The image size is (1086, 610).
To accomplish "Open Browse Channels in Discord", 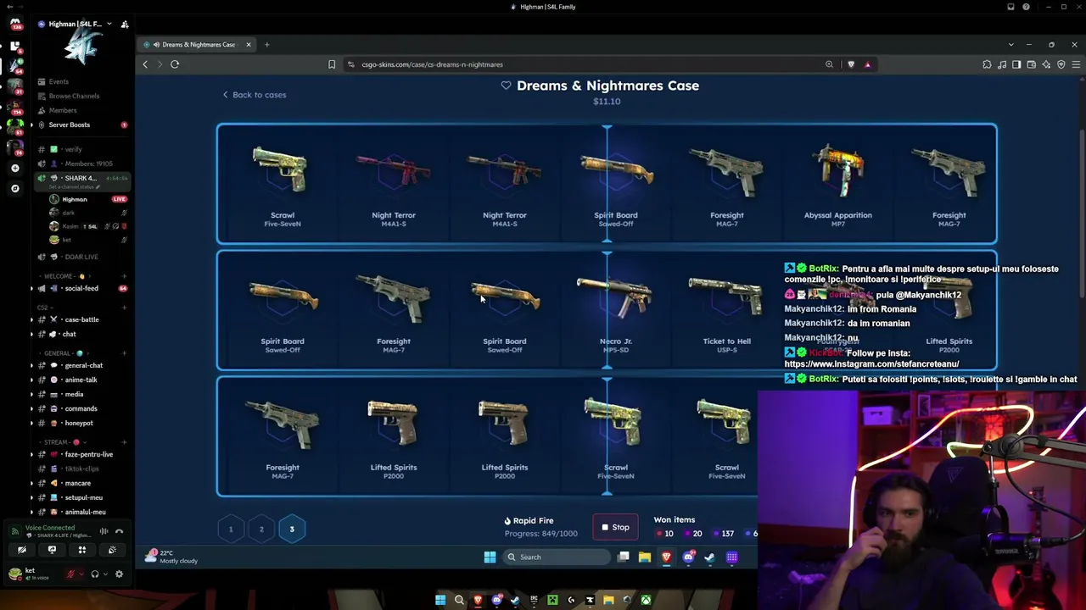I will [x=74, y=96].
